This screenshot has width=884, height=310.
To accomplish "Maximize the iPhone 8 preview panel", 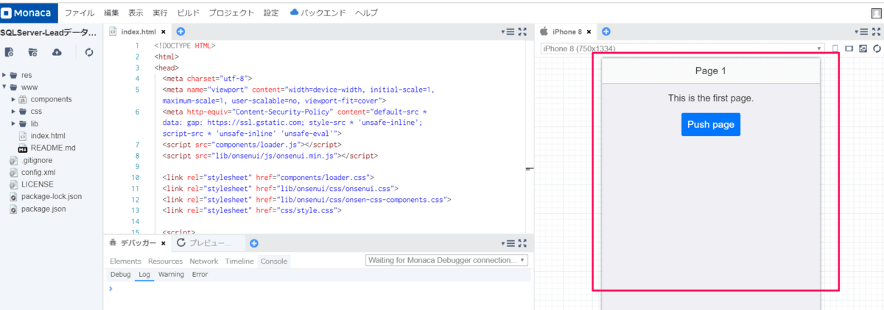I will pos(877,32).
